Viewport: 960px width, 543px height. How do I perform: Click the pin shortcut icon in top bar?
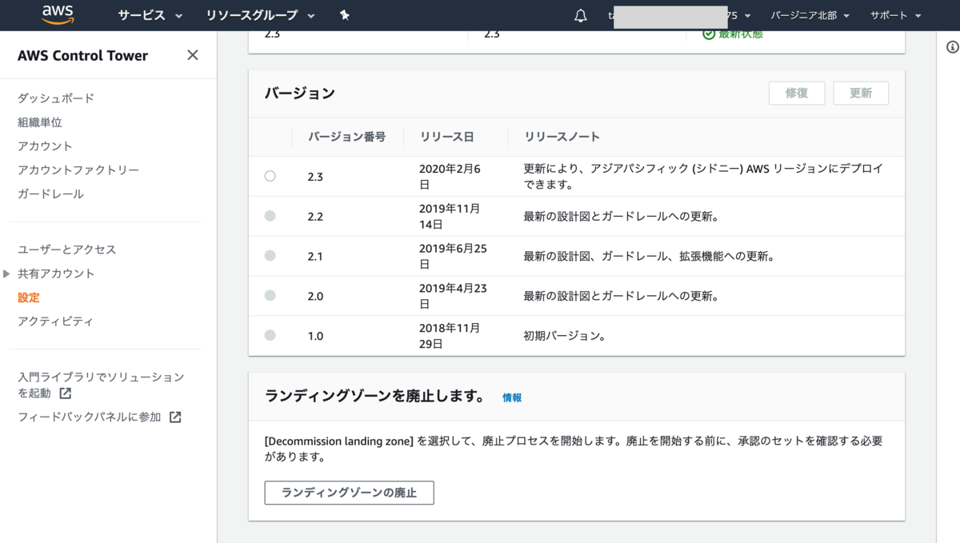click(344, 15)
